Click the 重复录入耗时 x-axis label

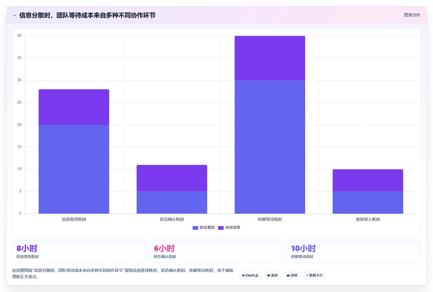click(368, 219)
